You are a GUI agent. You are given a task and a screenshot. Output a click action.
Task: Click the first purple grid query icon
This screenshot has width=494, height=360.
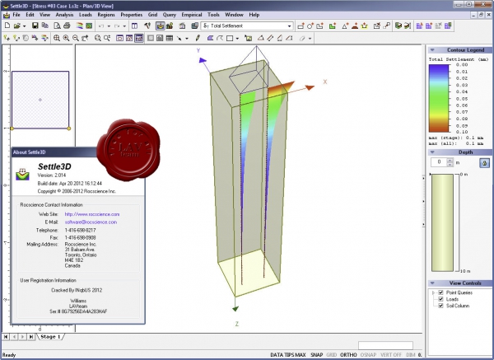(x=419, y=26)
